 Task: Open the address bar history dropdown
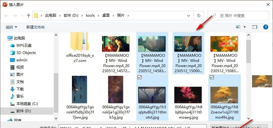pyautogui.click(x=188, y=16)
